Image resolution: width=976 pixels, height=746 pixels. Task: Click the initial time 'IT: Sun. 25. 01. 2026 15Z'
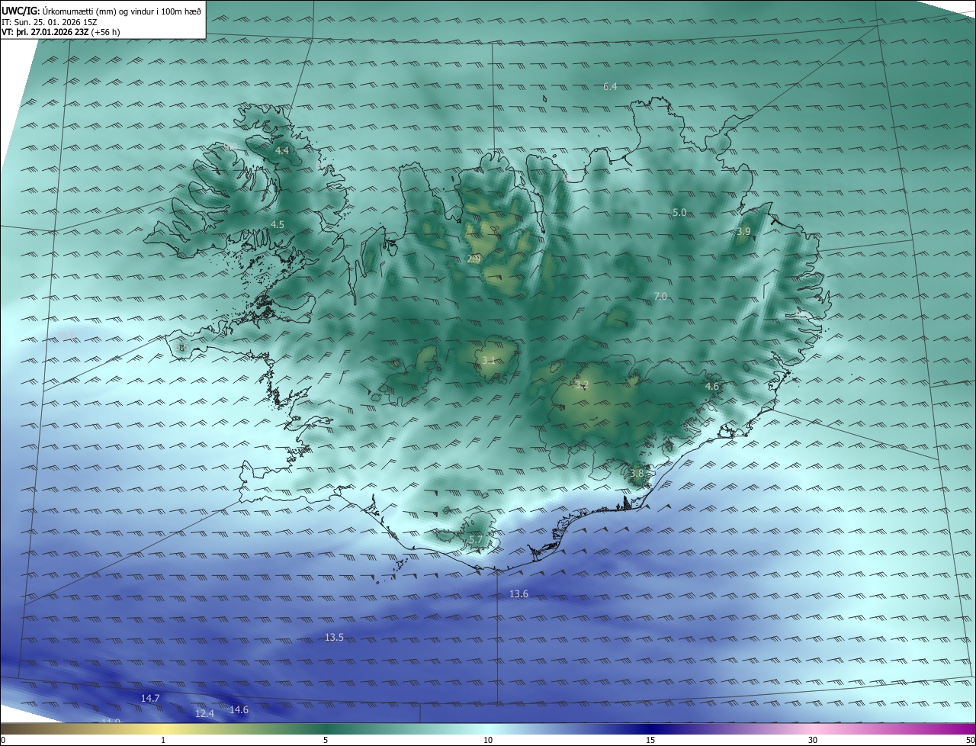click(50, 21)
